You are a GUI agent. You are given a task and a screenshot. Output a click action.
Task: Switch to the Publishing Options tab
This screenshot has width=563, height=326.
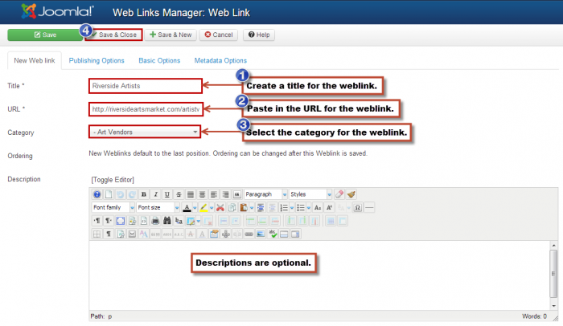(97, 60)
